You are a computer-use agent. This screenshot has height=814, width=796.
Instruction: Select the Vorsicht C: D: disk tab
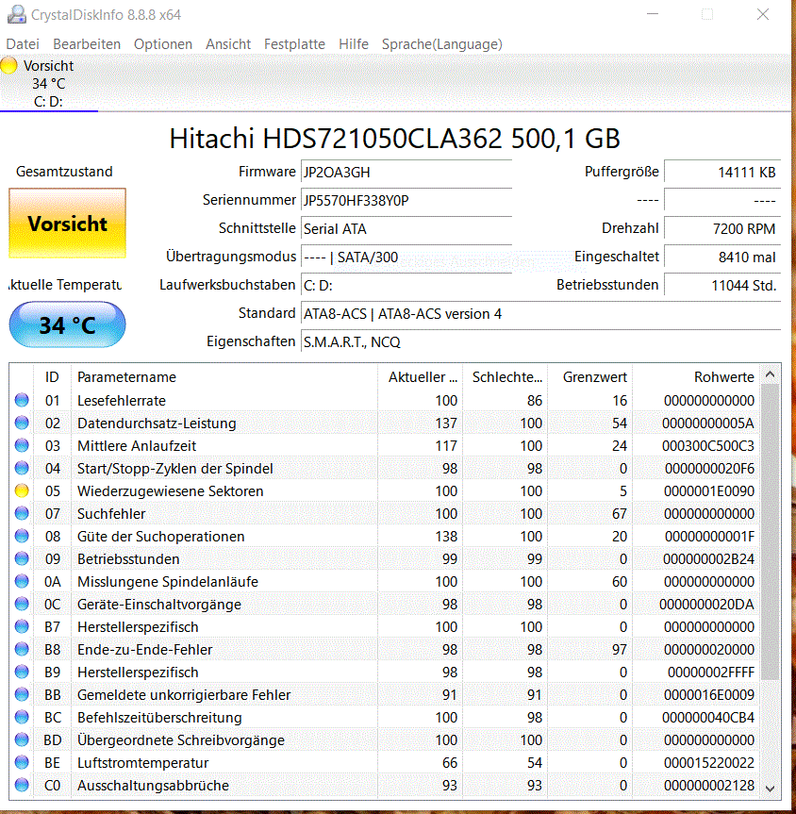(x=49, y=83)
